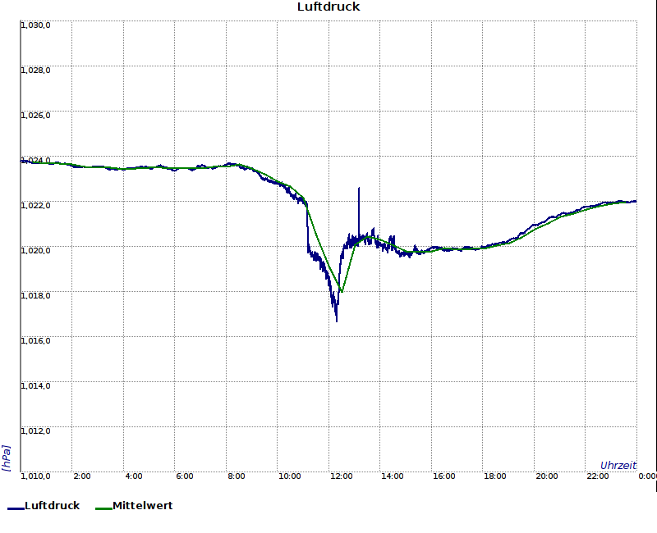Click the 1,028,0 y-axis value
This screenshot has height=533, width=657.
35,70
